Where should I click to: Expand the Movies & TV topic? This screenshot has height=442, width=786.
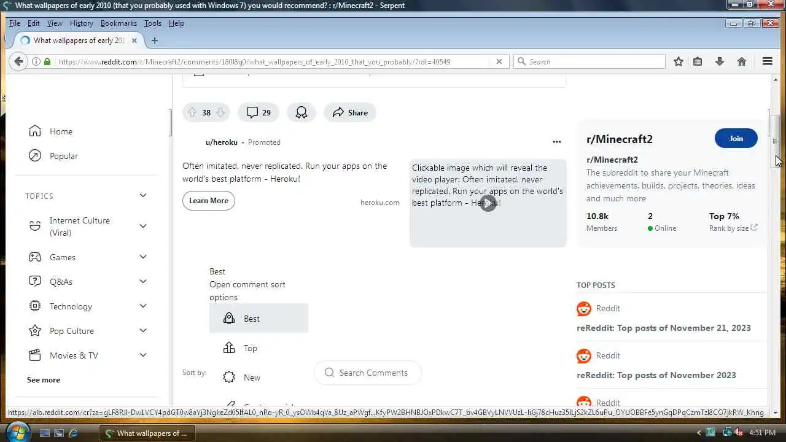pyautogui.click(x=143, y=355)
